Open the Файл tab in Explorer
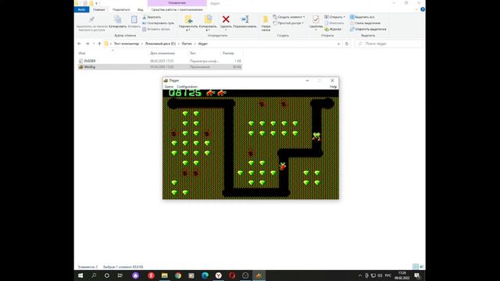Viewport: 500px width, 281px height. [81, 9]
